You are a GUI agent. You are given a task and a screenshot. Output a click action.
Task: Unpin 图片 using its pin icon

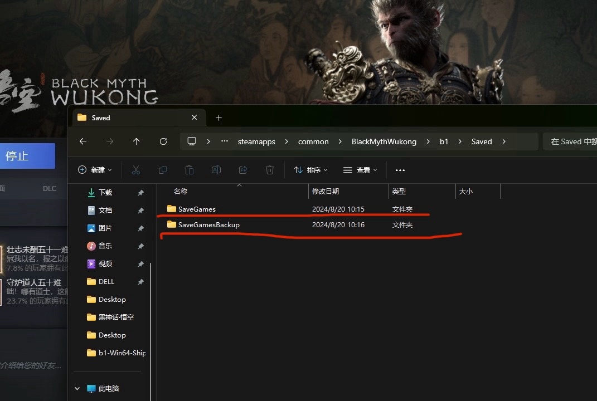(140, 229)
